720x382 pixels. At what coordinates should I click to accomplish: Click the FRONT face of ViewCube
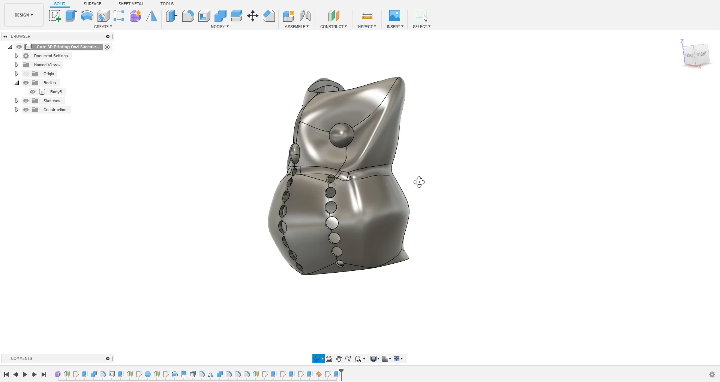[x=689, y=55]
